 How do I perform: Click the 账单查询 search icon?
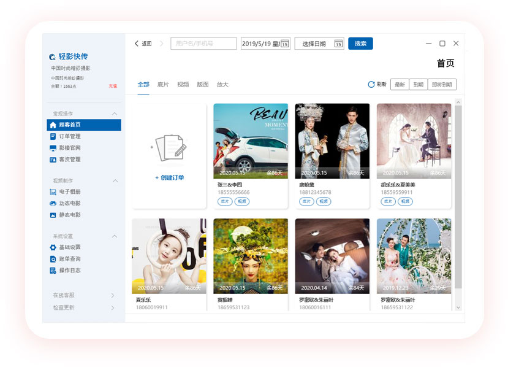click(53, 259)
